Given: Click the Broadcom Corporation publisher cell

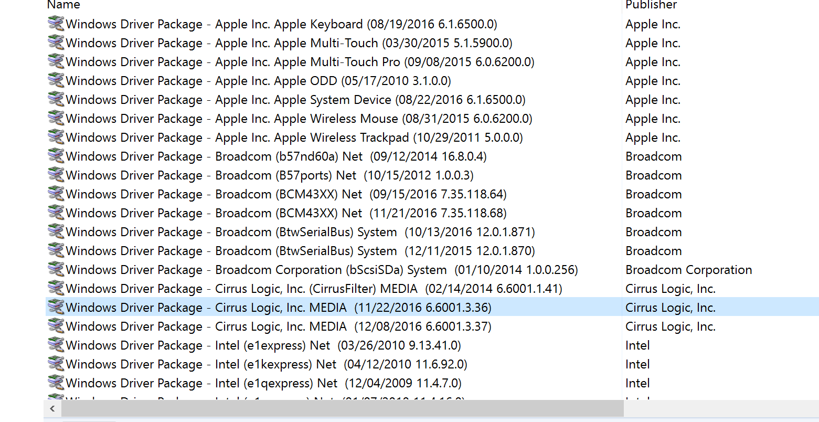Looking at the screenshot, I should (x=688, y=270).
